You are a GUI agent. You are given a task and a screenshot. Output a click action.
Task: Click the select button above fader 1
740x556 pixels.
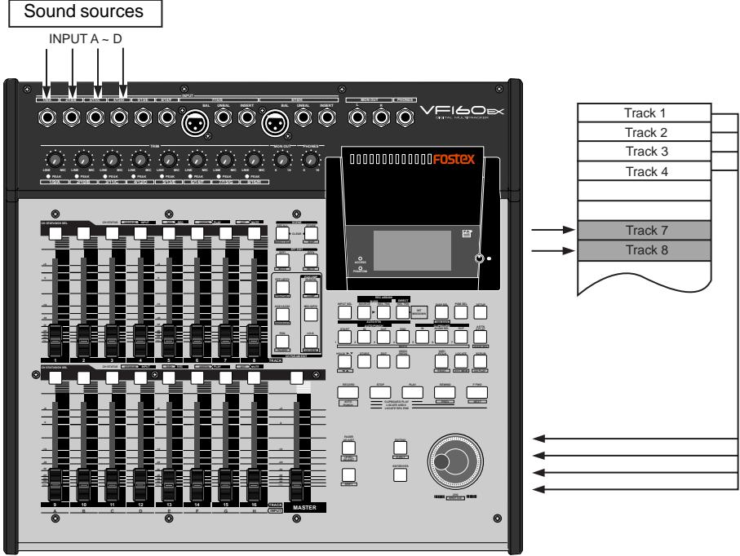55,233
